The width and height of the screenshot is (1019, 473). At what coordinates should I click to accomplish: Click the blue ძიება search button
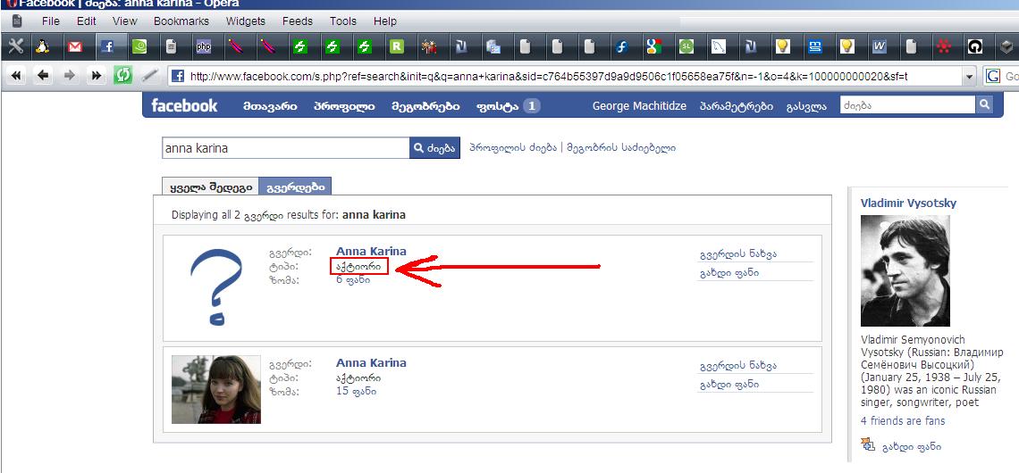coord(434,148)
